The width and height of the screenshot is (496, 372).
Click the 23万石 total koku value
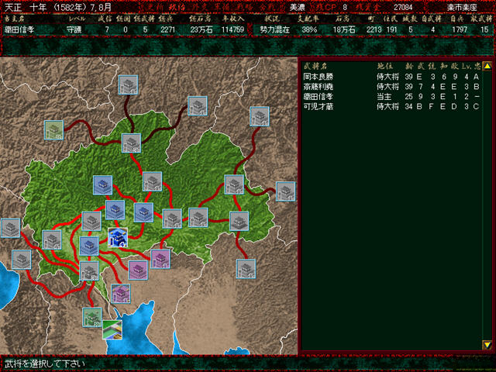[201, 30]
